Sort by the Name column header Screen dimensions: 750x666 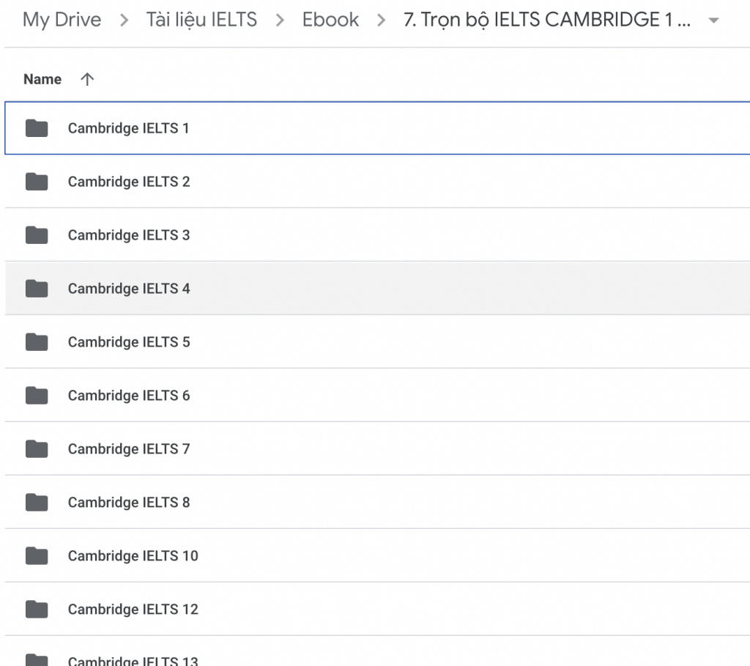click(x=42, y=79)
